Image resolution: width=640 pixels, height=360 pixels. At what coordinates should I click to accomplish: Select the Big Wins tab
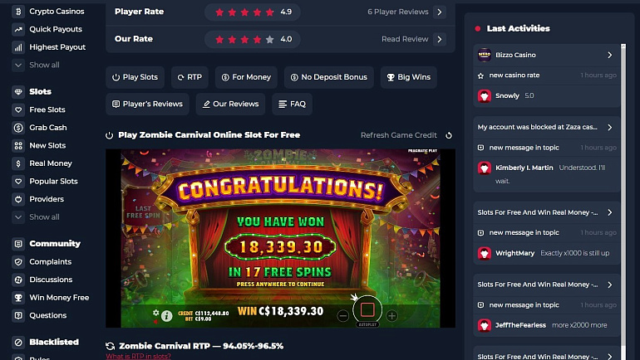(409, 77)
